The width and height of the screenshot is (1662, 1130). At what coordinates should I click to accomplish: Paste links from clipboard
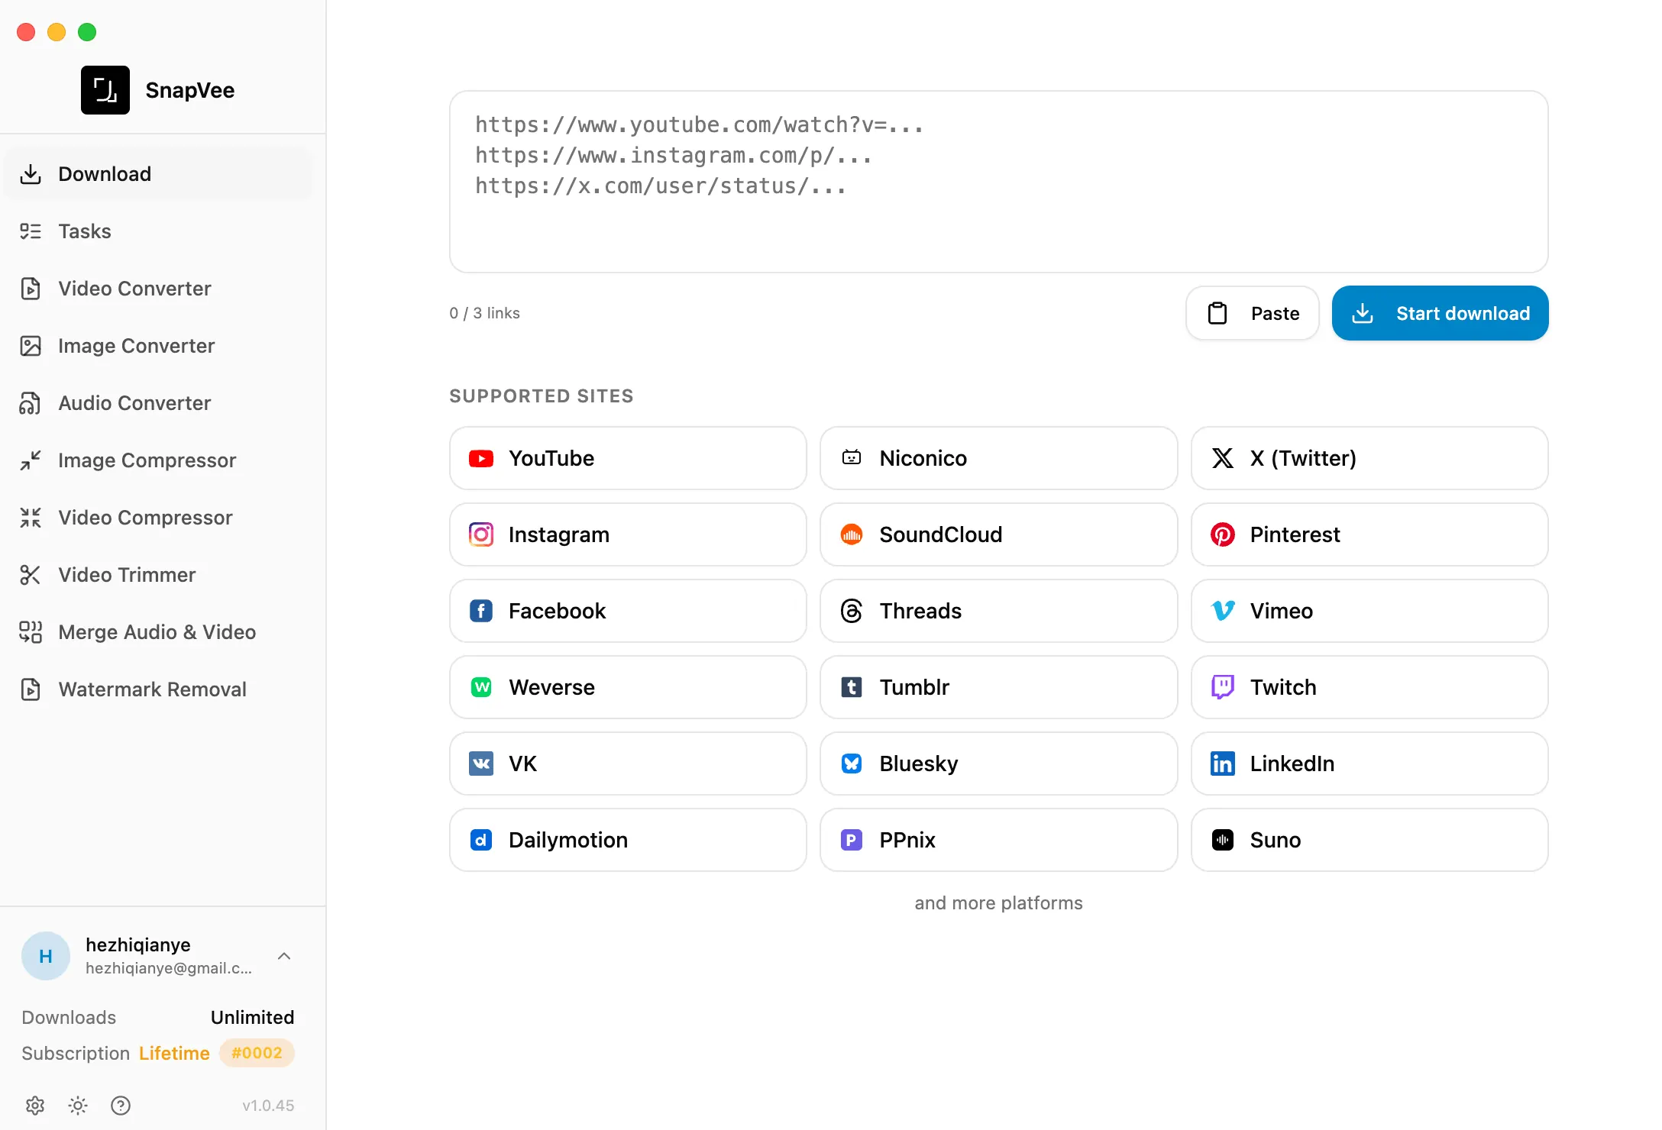[1252, 313]
